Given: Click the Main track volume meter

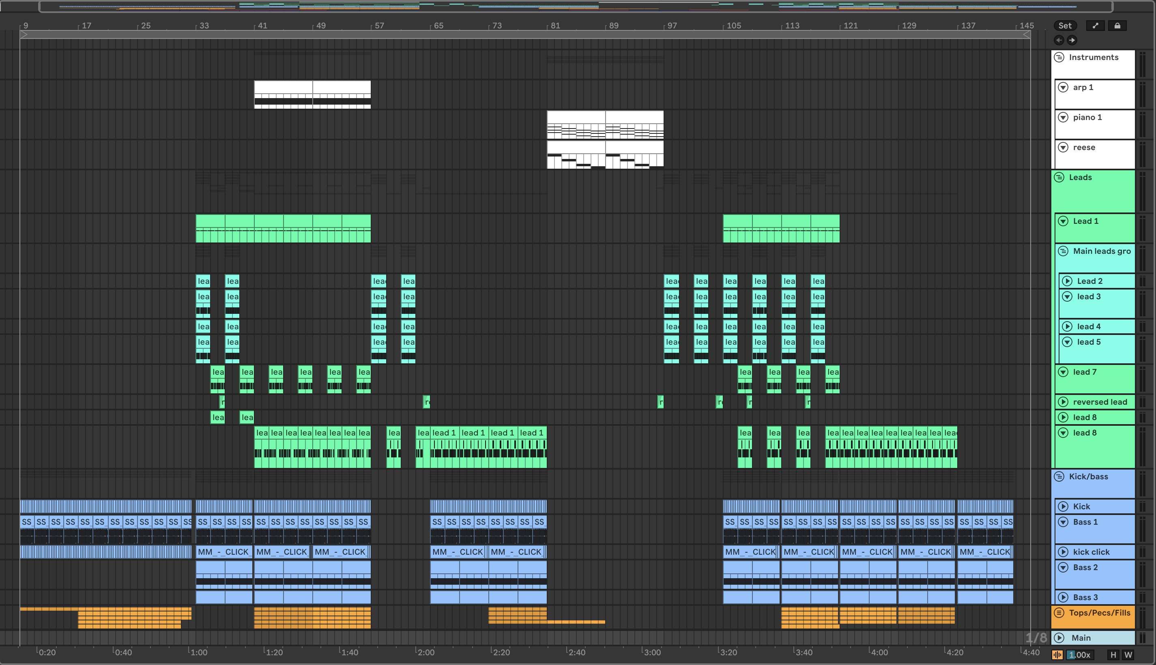Looking at the screenshot, I should 1142,638.
